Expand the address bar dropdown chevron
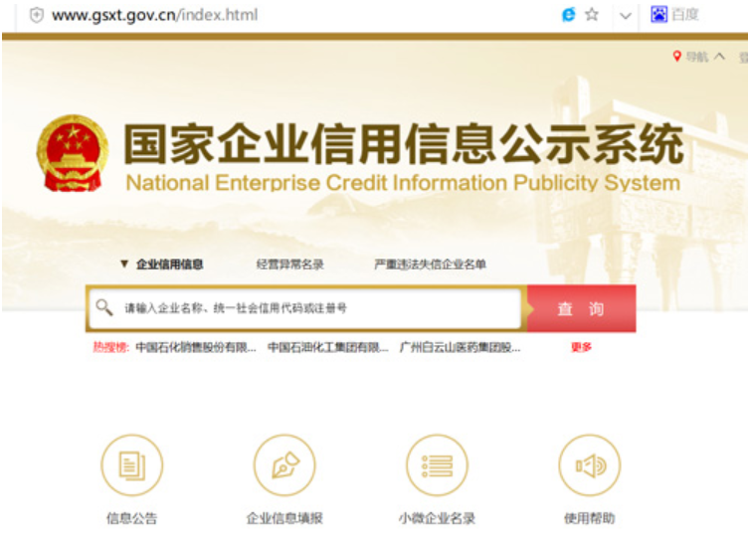 point(625,16)
